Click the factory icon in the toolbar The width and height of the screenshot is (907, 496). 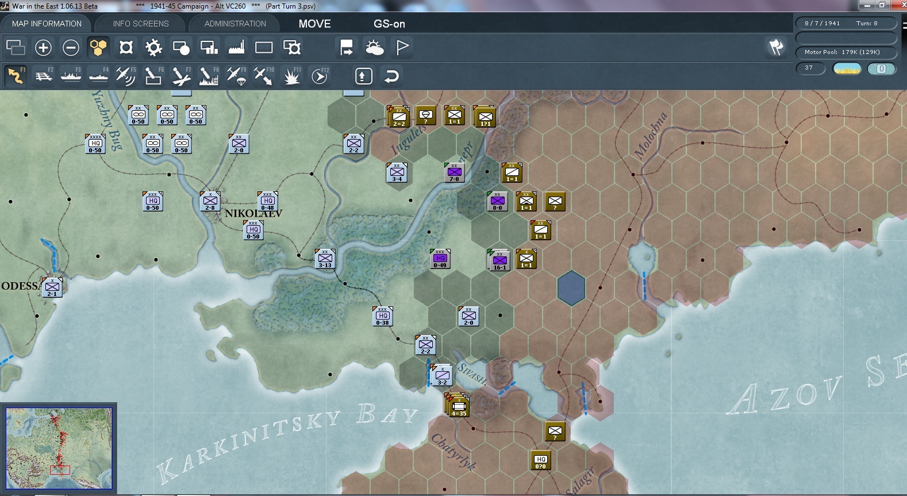point(236,48)
